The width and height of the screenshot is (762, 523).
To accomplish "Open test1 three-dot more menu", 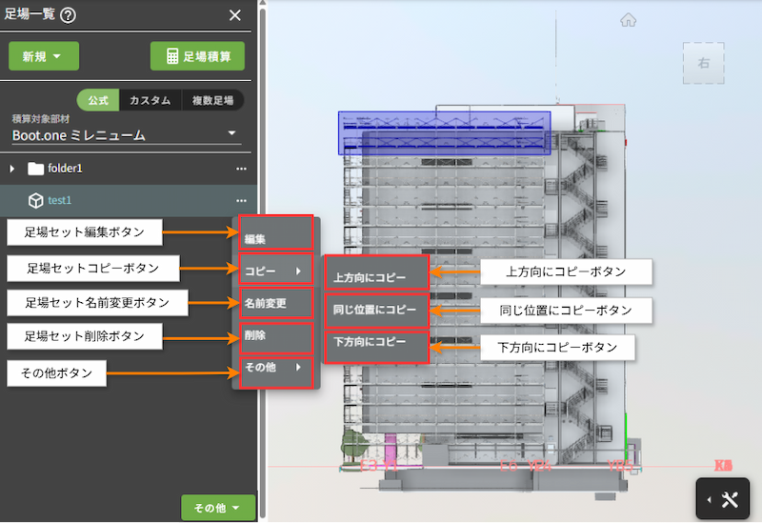I will (241, 201).
